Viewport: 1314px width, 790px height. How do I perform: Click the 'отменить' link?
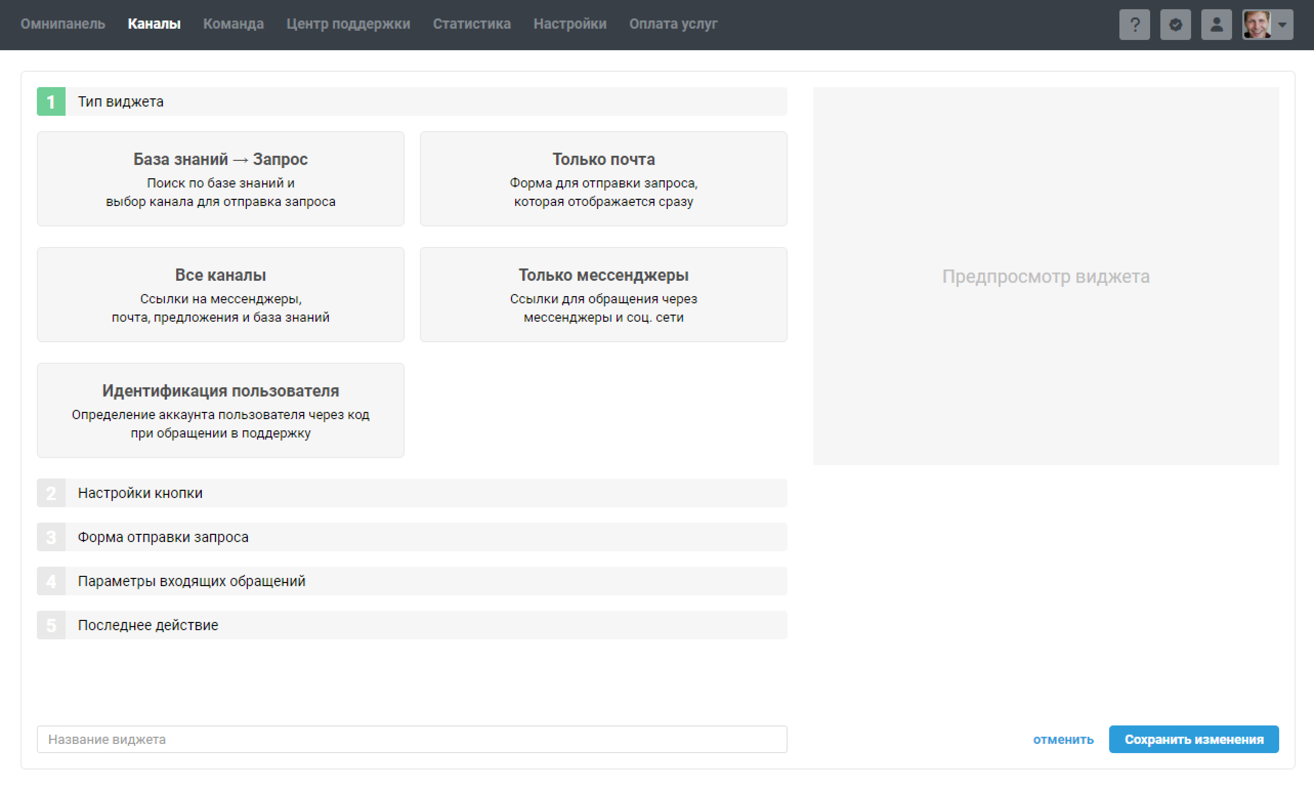pos(1063,739)
